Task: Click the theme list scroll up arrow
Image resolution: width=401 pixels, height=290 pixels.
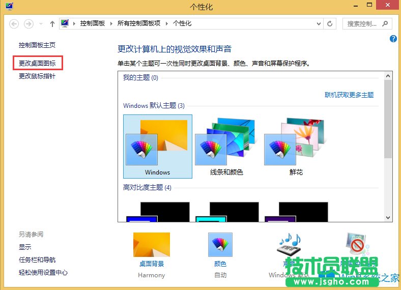Action: 388,76
